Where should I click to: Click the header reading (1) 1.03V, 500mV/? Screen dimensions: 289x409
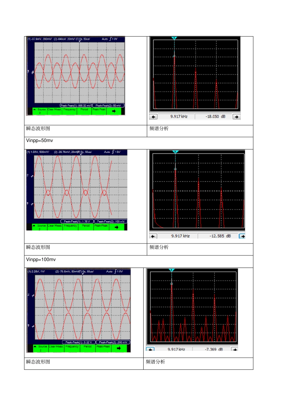pos(38,152)
